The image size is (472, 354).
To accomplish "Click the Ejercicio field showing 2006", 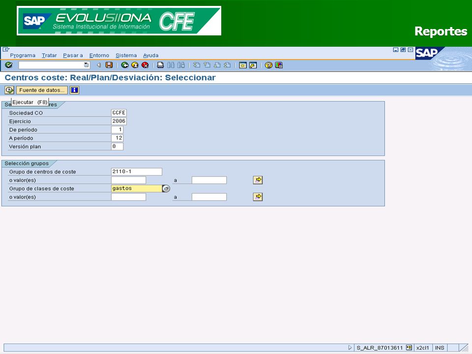I will pyautogui.click(x=118, y=121).
